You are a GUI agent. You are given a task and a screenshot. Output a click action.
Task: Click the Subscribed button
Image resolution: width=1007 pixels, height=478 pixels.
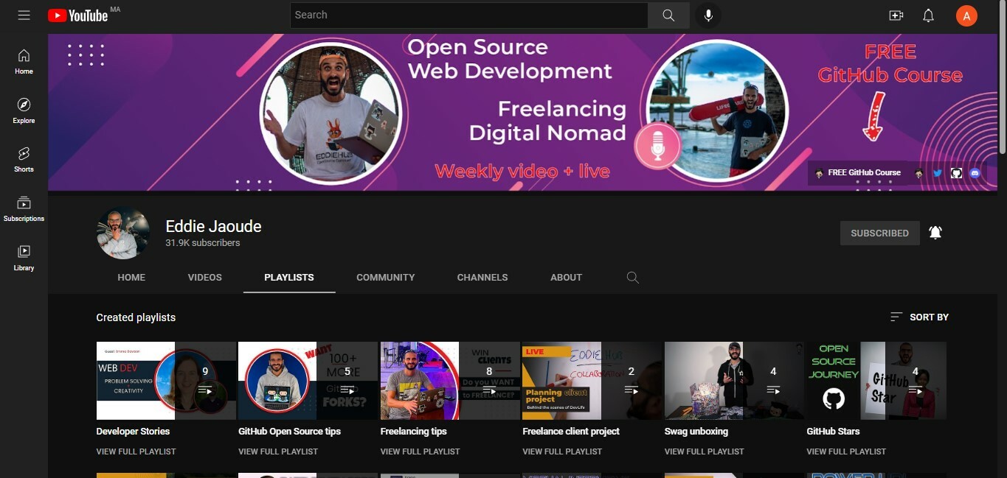pyautogui.click(x=879, y=233)
